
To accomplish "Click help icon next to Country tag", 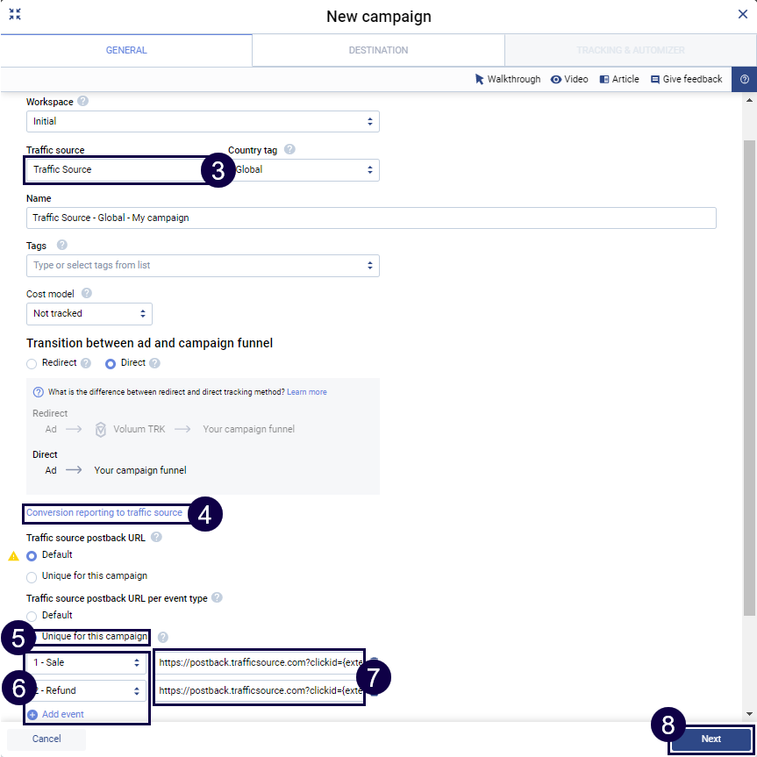I will pyautogui.click(x=289, y=150).
